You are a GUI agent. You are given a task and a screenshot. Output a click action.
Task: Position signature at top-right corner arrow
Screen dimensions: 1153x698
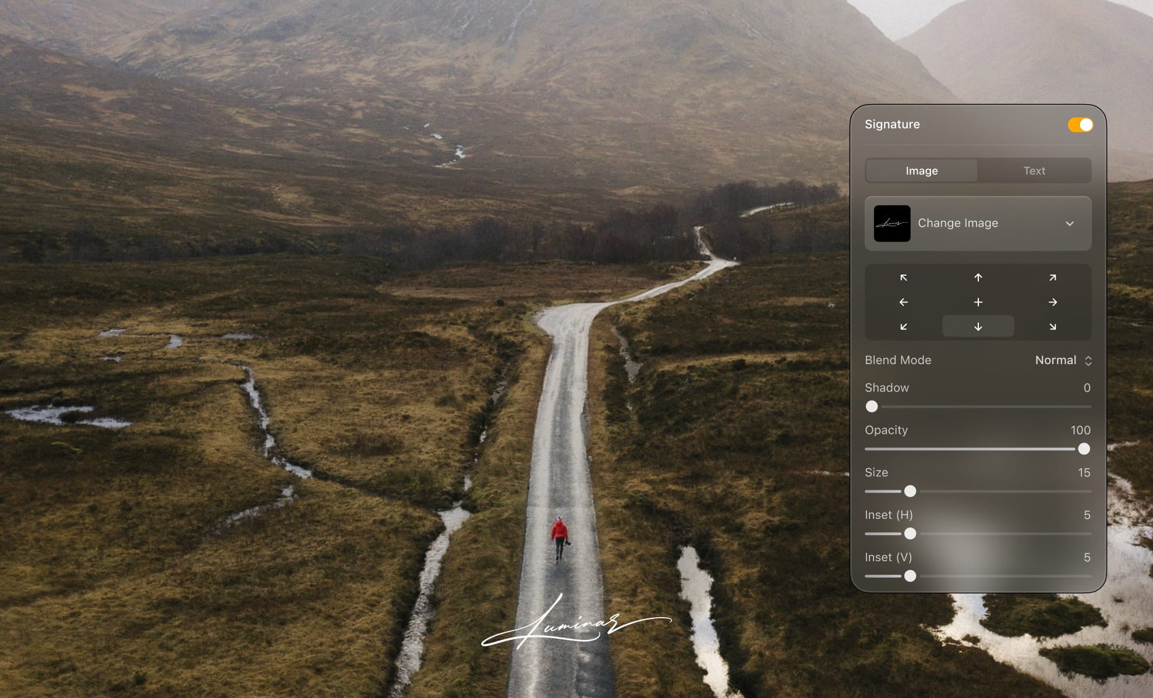point(1053,278)
